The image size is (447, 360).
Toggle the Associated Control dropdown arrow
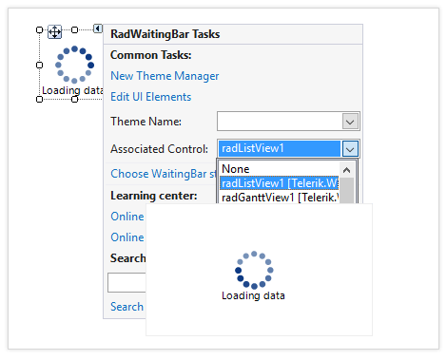point(350,149)
